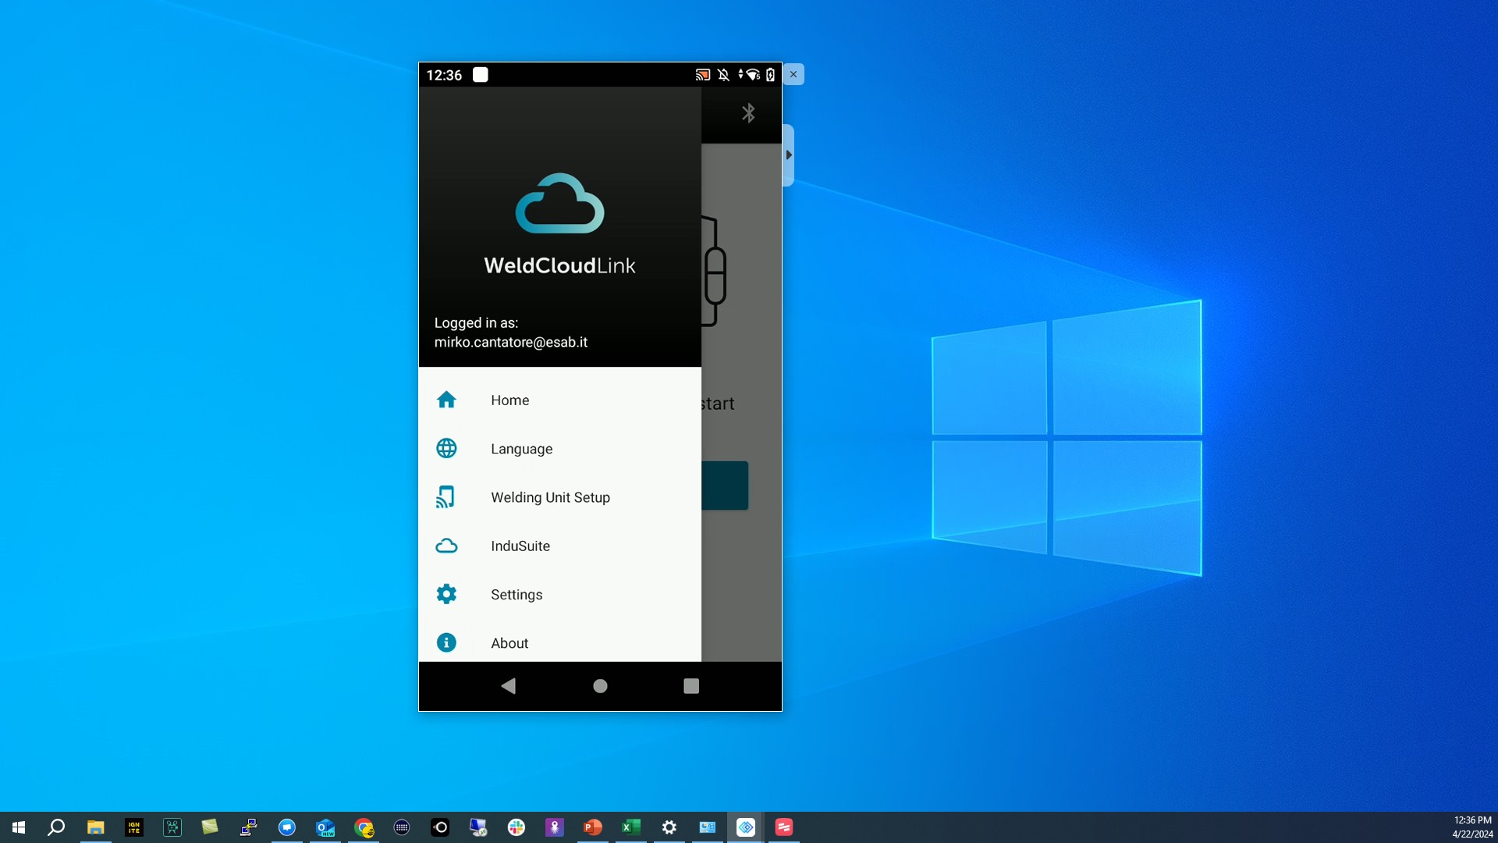
Task: Click the 'Logged in as:' label
Action: pos(476,322)
